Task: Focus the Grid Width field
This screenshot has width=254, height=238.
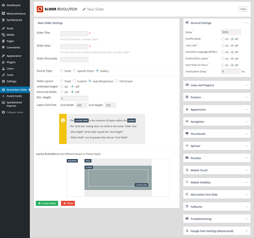Action: click(x=82, y=105)
